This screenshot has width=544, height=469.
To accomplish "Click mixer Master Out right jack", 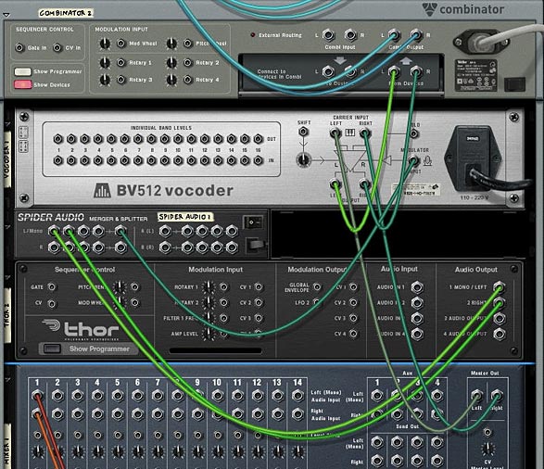I will (x=497, y=395).
